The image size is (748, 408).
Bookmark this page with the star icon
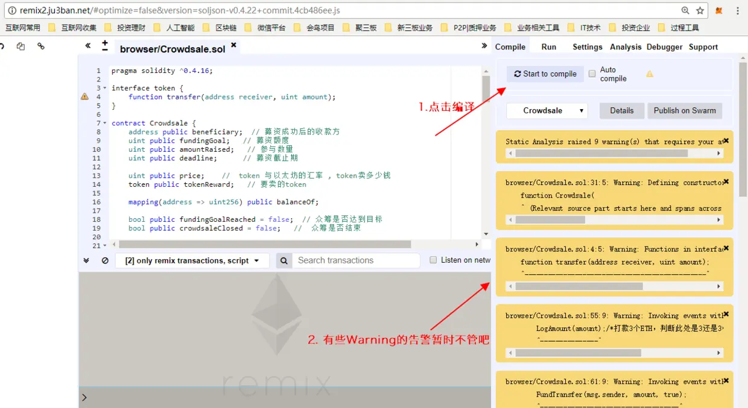(700, 11)
